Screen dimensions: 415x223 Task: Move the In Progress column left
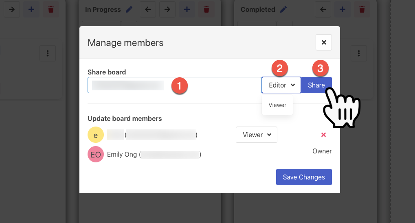pos(148,9)
